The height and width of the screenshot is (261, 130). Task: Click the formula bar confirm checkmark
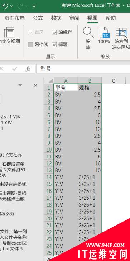point(15,69)
